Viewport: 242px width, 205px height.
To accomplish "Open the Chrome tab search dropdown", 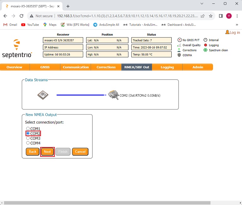I will coord(202,3).
